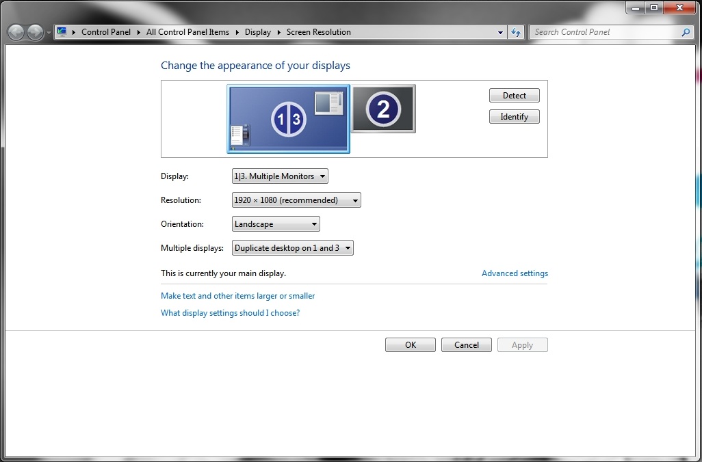Click the Identify button
The height and width of the screenshot is (462, 702).
tap(515, 117)
